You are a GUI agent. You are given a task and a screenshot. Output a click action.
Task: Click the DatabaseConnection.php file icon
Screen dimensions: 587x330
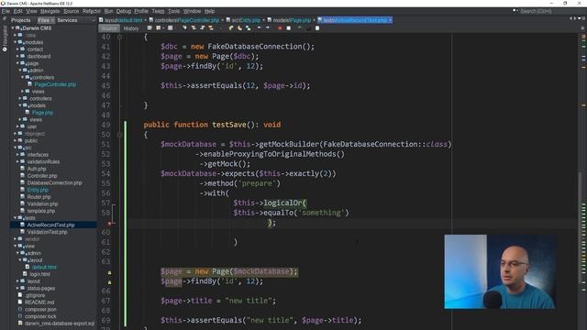22,182
